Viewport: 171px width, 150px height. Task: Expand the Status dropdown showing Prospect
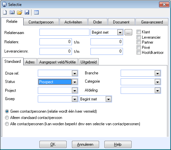pyautogui.click(x=75, y=82)
